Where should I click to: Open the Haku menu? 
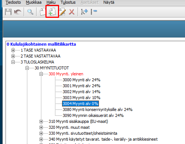[x=51, y=2]
